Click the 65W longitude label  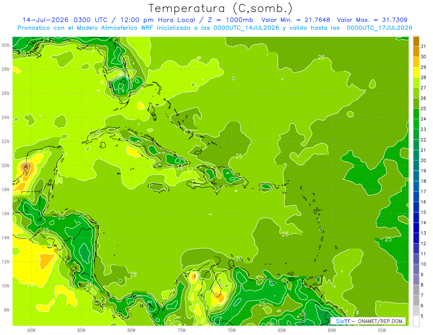(x=282, y=330)
